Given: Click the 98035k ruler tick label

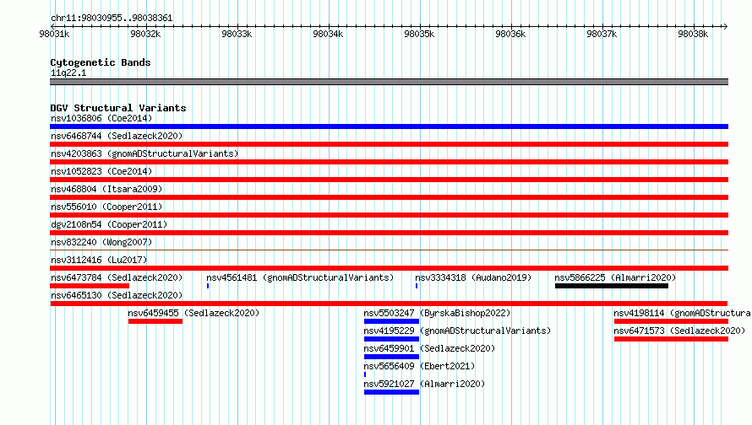Looking at the screenshot, I should tap(419, 34).
